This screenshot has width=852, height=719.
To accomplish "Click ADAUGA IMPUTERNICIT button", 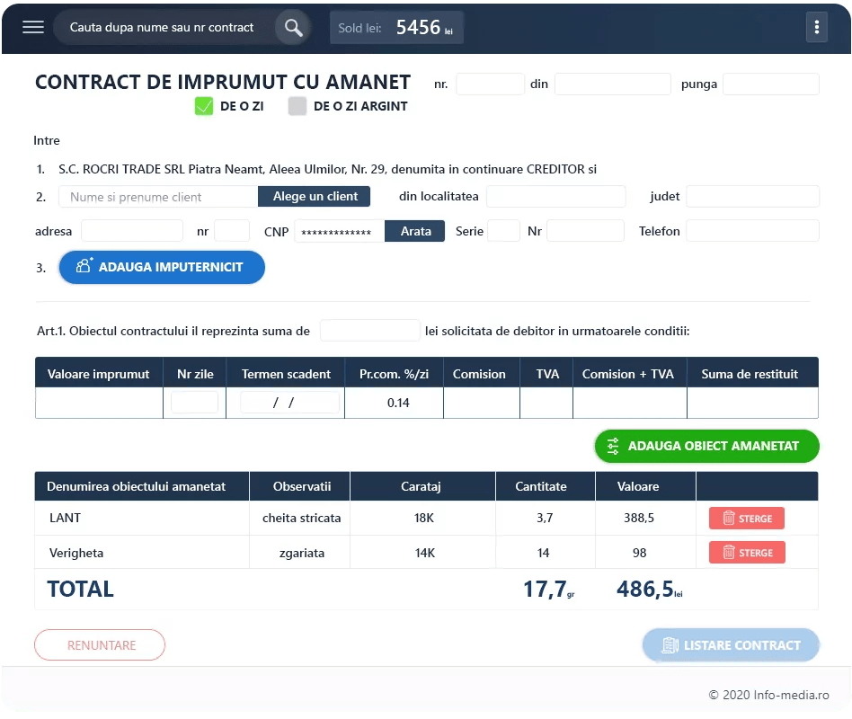I will coord(162,267).
